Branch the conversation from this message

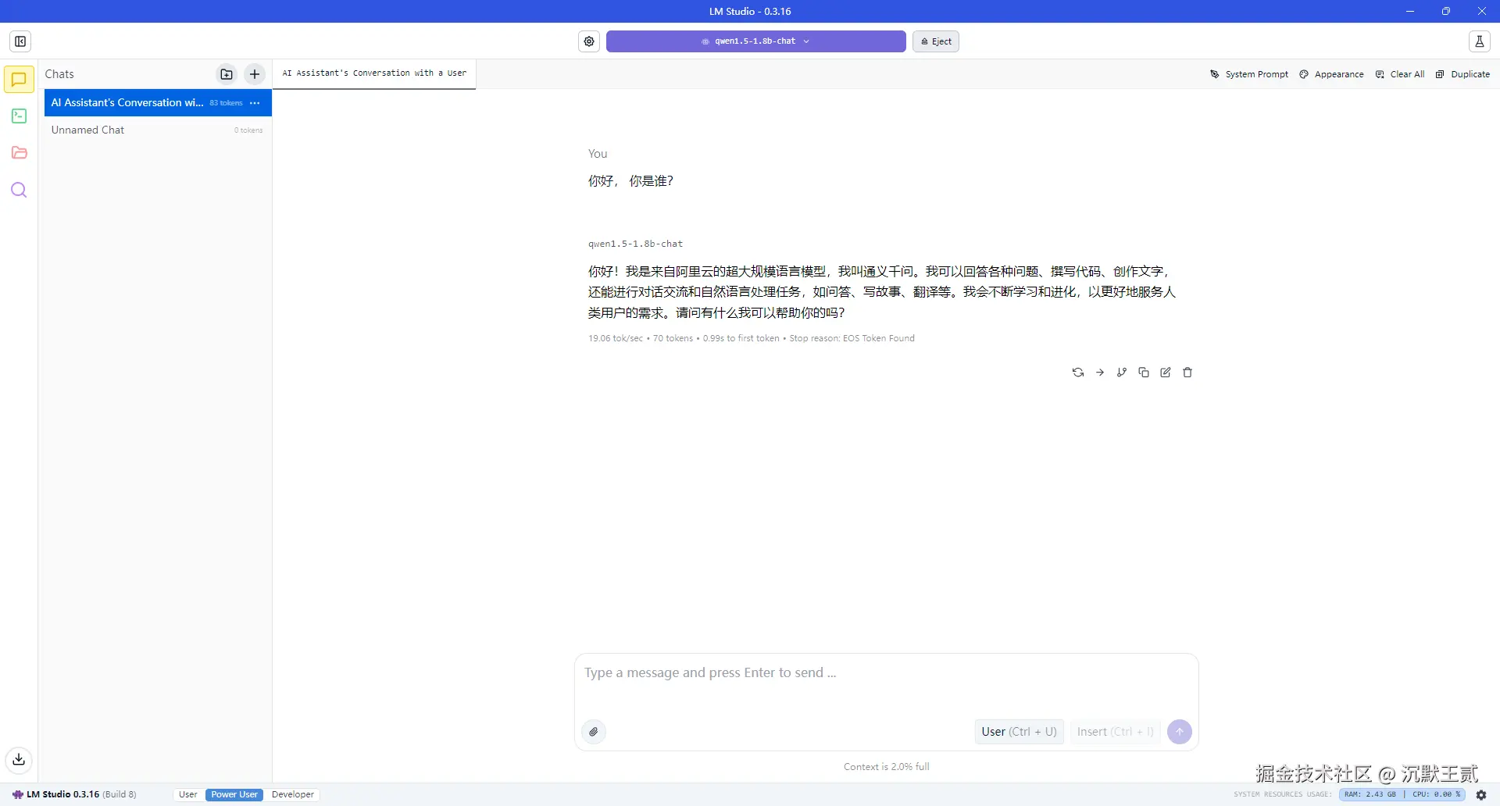pos(1122,373)
